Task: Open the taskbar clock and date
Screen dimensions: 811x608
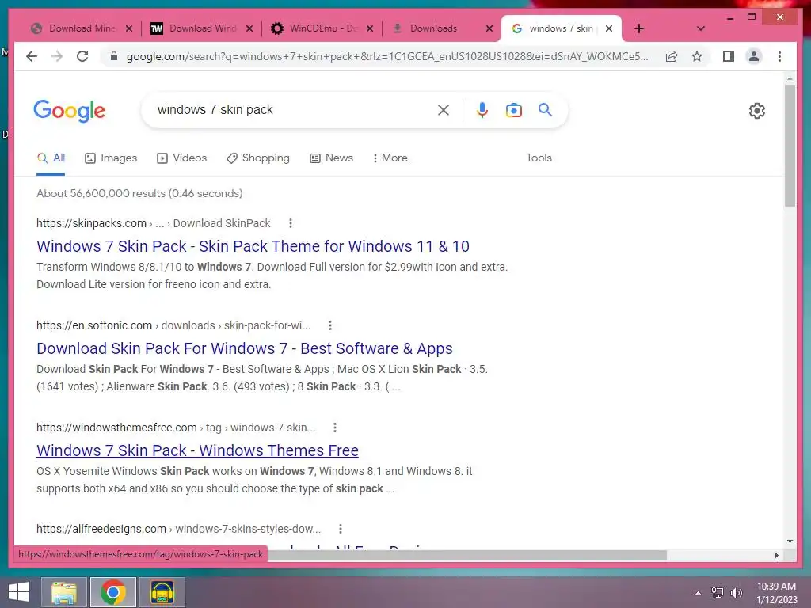Action: coord(776,593)
